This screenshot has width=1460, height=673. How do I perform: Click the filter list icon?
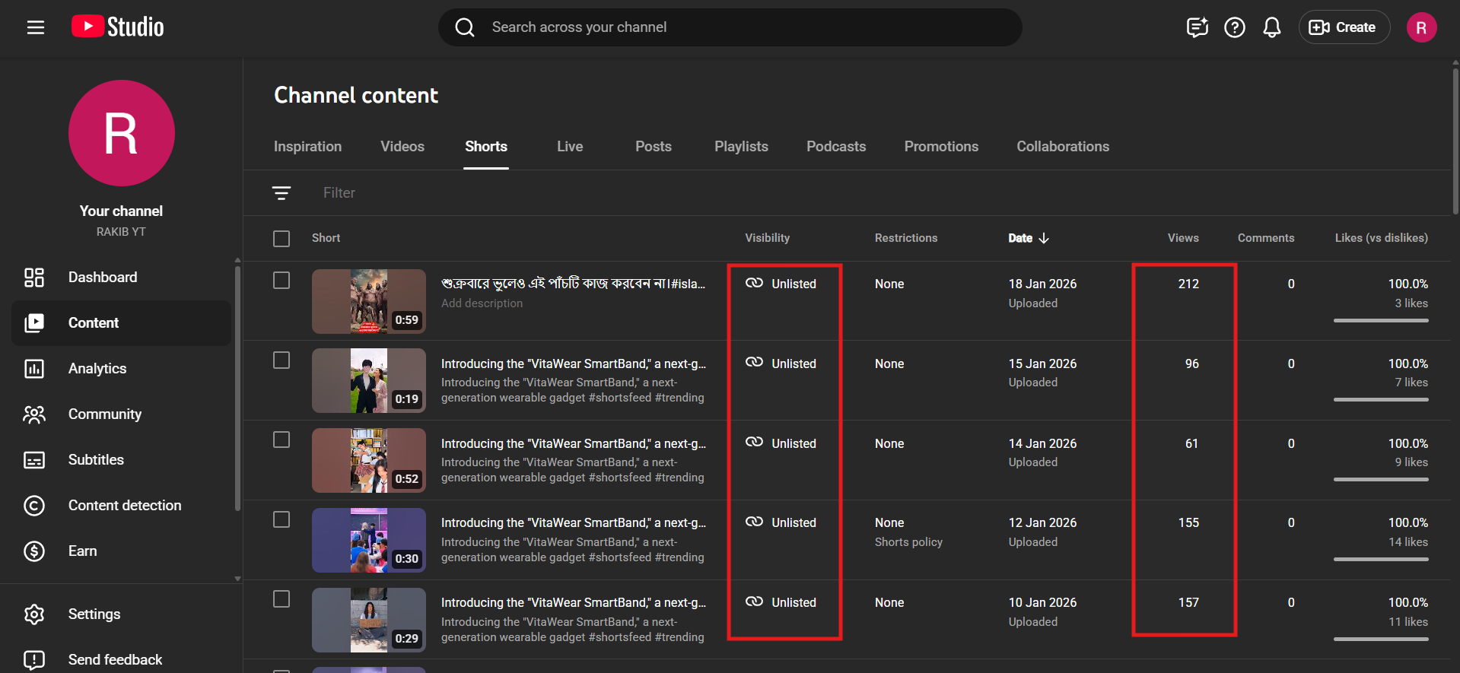282,193
